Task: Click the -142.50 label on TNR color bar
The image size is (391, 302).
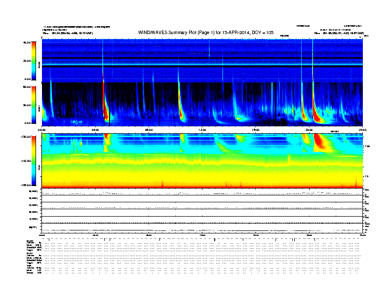Action: tap(26, 161)
